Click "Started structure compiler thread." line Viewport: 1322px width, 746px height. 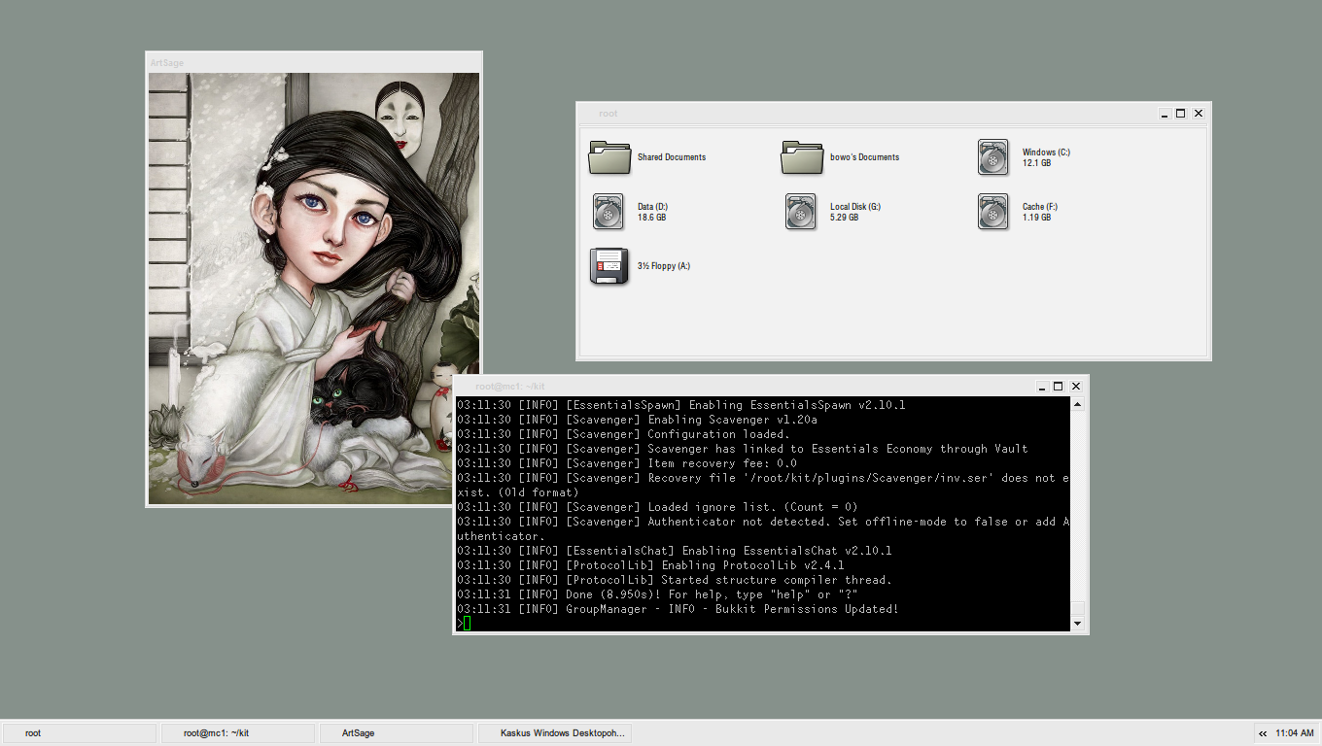click(x=675, y=580)
